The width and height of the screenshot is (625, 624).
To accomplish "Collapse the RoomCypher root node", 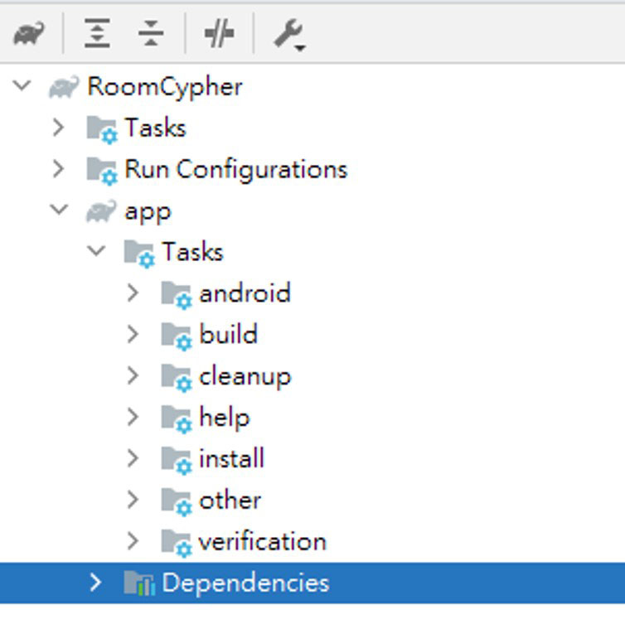I will click(x=23, y=85).
